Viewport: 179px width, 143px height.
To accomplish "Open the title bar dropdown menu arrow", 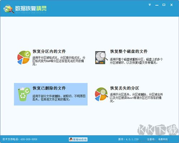I will pyautogui.click(x=150, y=5).
